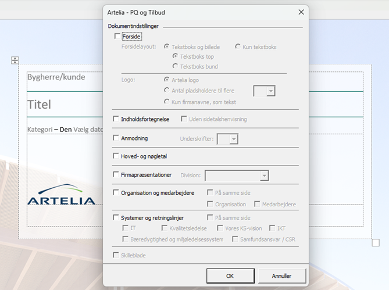Image resolution: width=389 pixels, height=290 pixels.
Task: Click the Kategori text in document
Action: (x=40, y=130)
